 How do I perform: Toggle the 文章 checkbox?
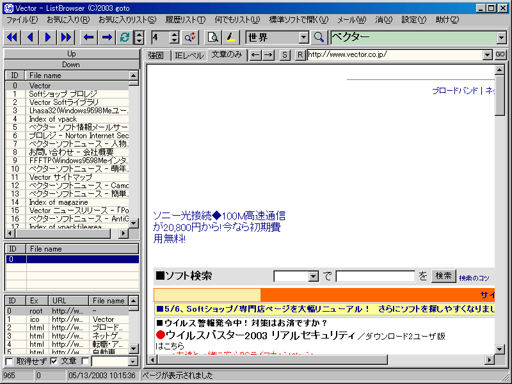pyautogui.click(x=54, y=361)
